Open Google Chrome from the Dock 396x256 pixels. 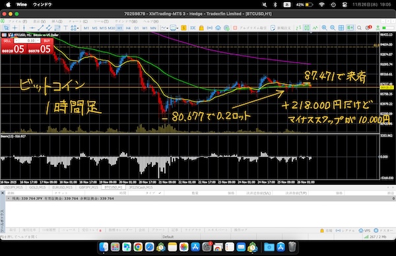(138, 247)
